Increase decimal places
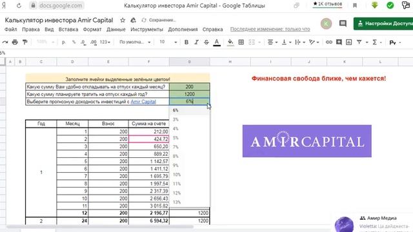 coord(94,42)
